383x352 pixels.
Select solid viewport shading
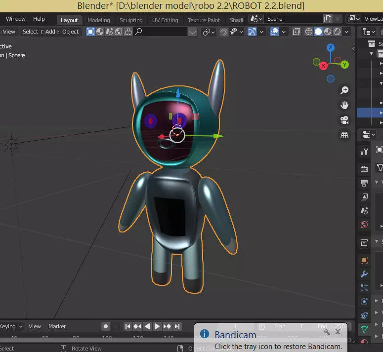318,32
